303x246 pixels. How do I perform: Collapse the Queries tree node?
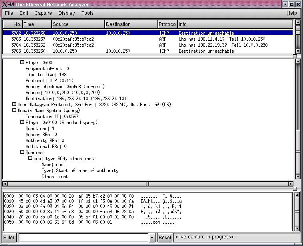(x=22, y=153)
